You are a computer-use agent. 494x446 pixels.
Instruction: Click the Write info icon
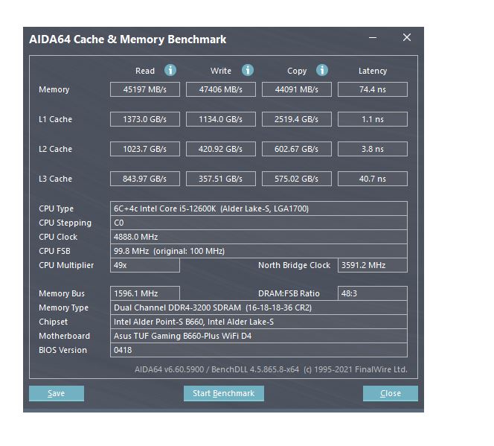pyautogui.click(x=248, y=70)
